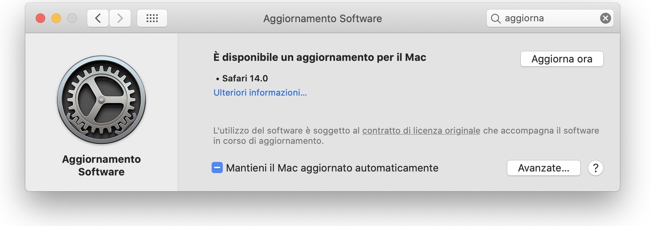
Task: Clear the search text 'aggiorna'
Action: click(605, 18)
